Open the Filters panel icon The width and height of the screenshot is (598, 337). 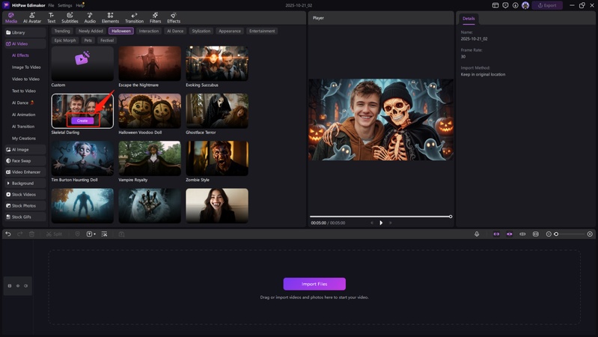coord(155,17)
